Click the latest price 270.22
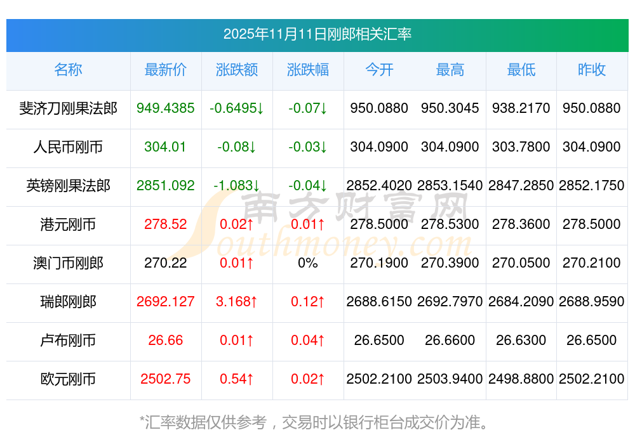This screenshot has height=442, width=635. 166,263
